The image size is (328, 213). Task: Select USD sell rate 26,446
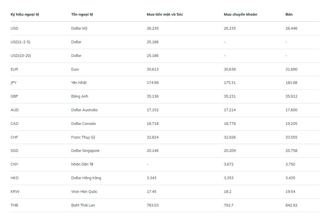[291, 28]
